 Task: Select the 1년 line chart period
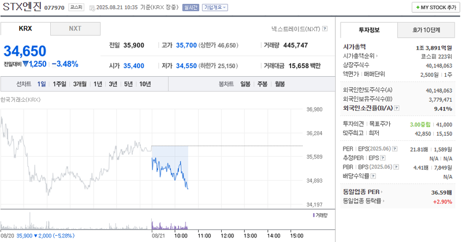point(98,84)
